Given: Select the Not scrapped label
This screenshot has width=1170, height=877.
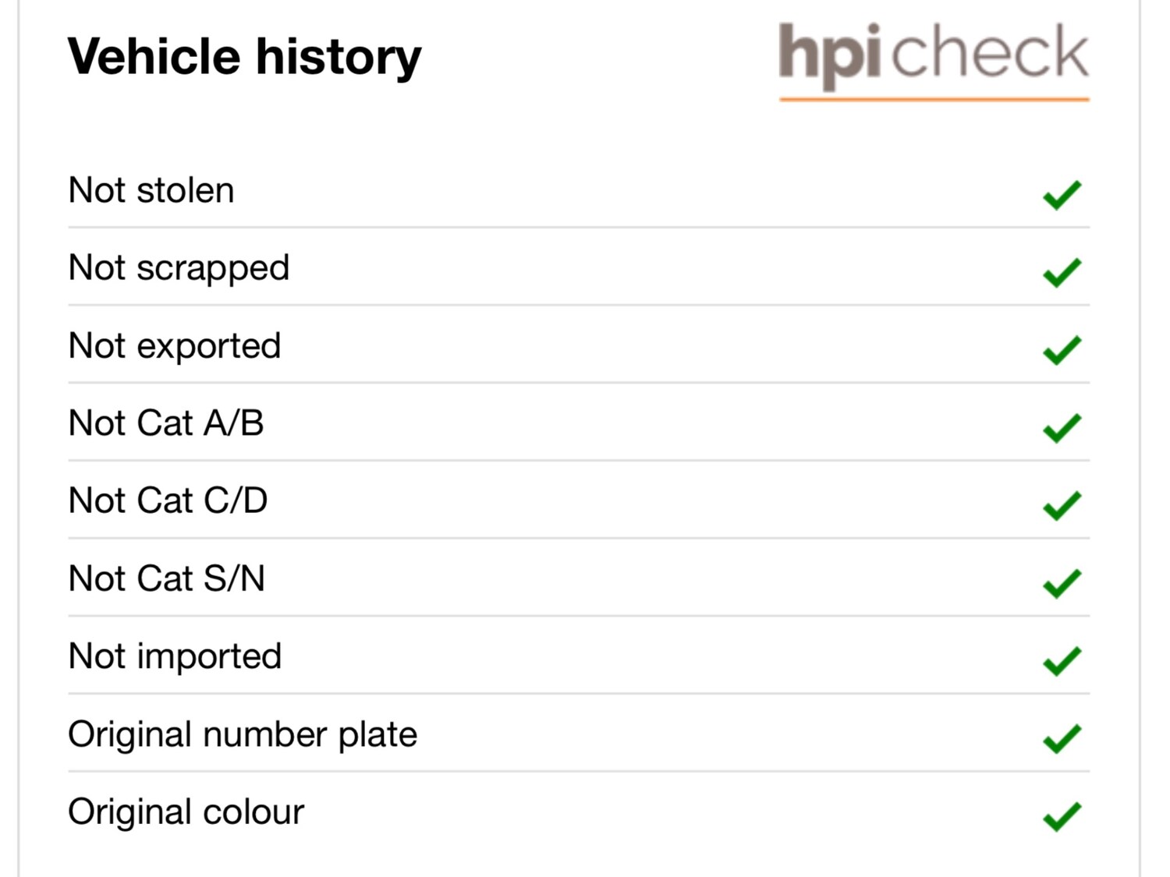Looking at the screenshot, I should [179, 268].
